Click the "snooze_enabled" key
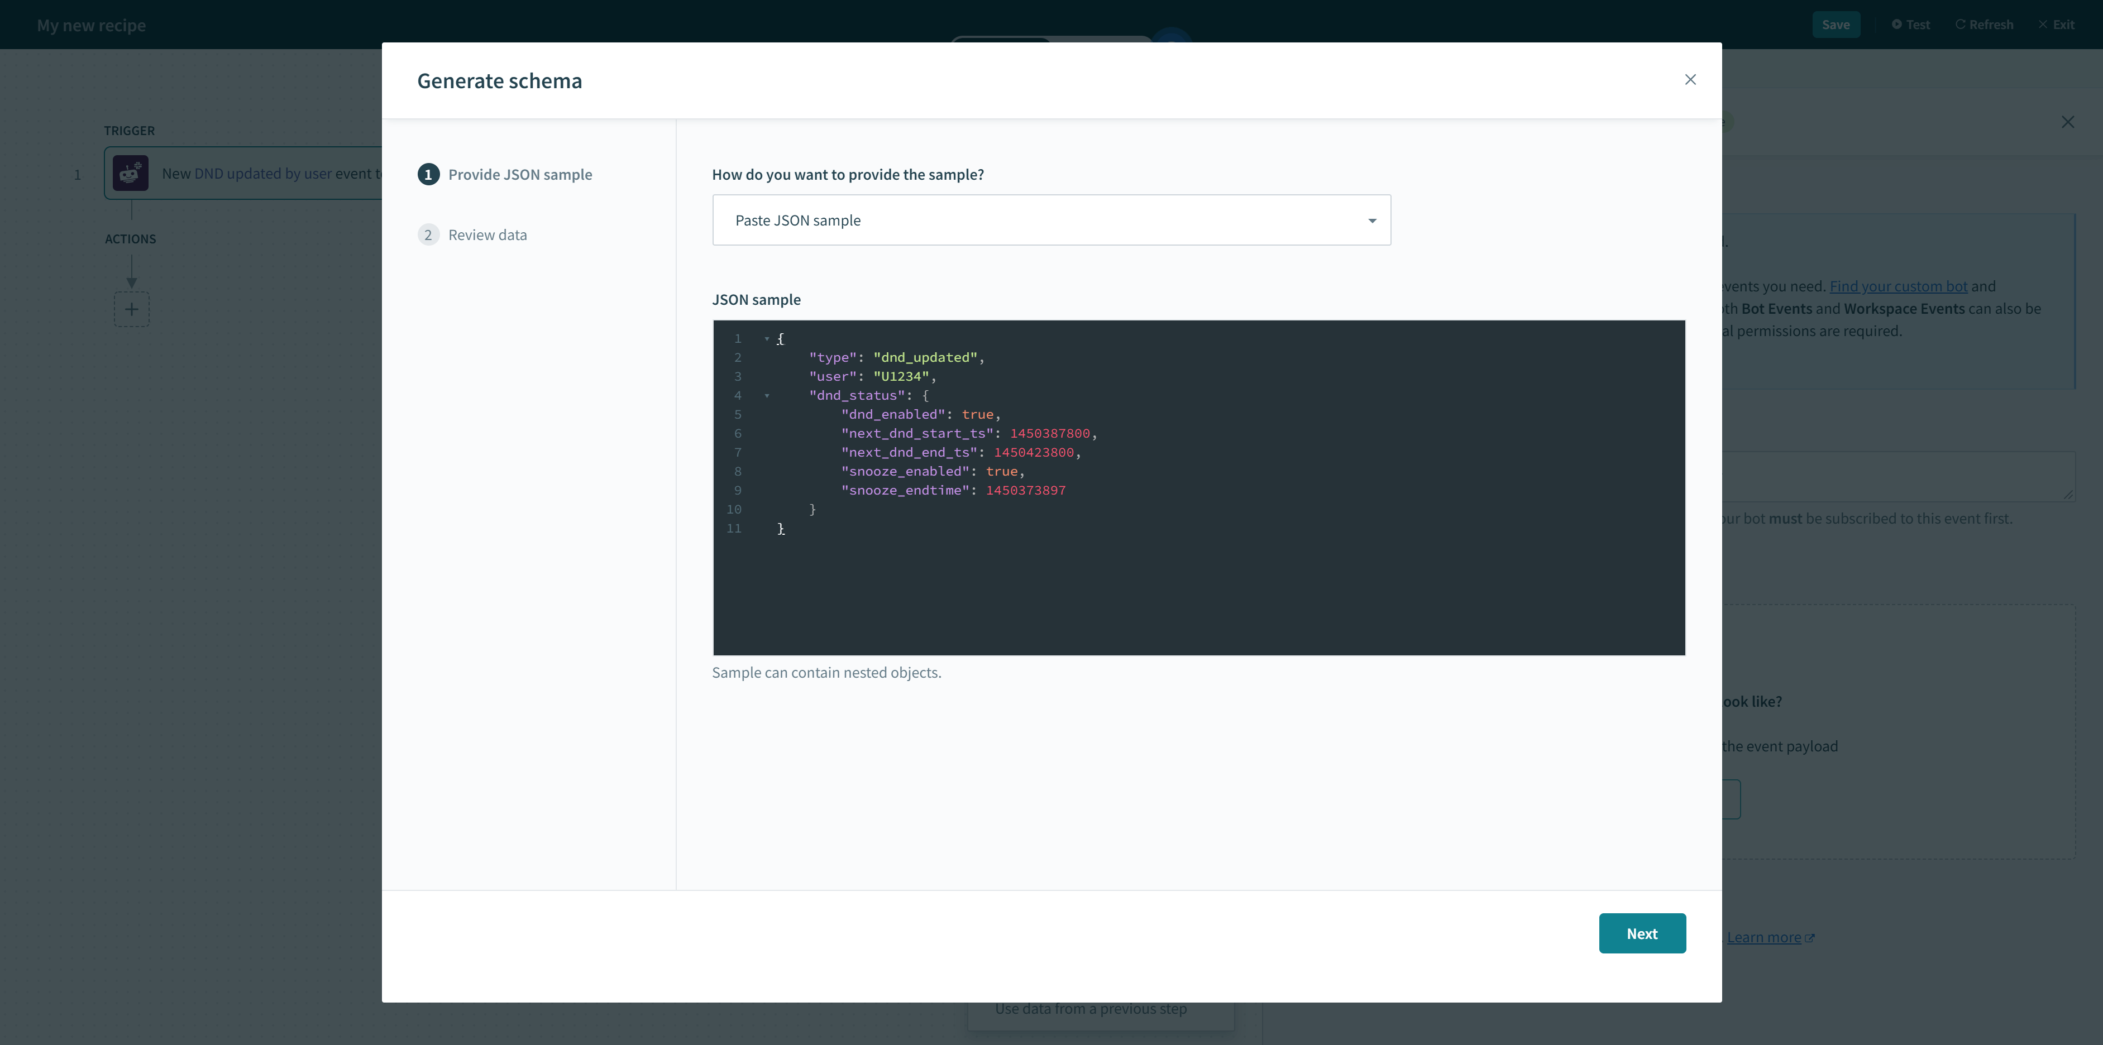This screenshot has height=1045, width=2103. coord(905,471)
